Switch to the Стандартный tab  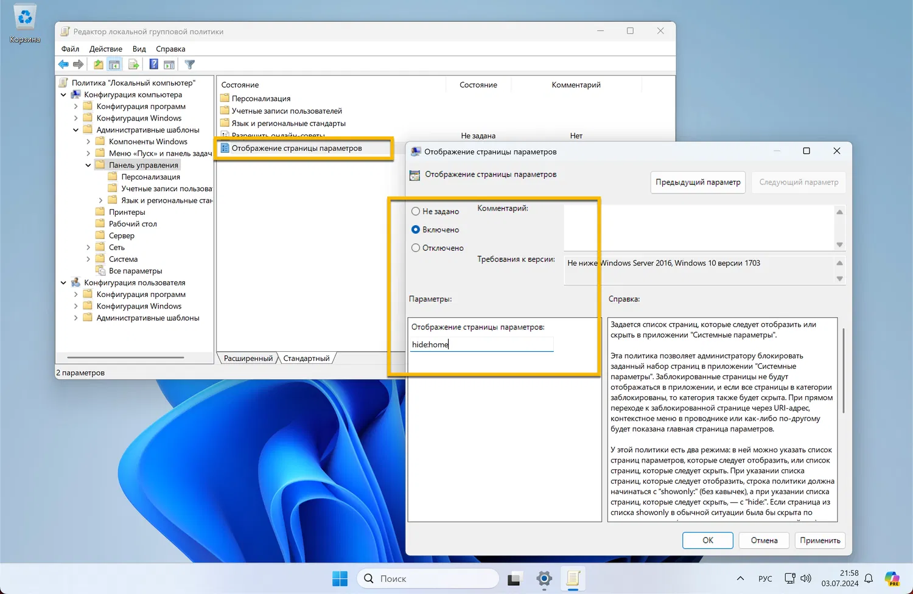click(x=306, y=358)
